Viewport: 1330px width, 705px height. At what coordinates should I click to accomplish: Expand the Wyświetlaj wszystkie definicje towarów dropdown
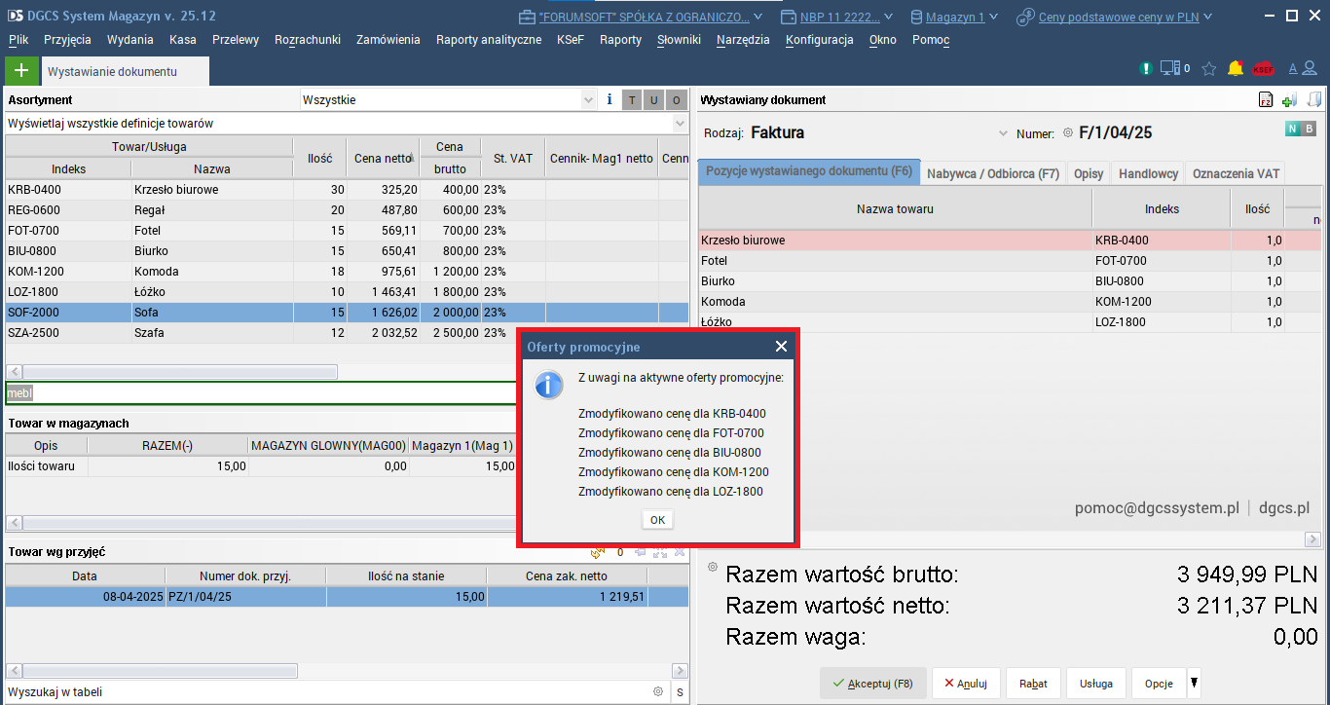pyautogui.click(x=680, y=124)
